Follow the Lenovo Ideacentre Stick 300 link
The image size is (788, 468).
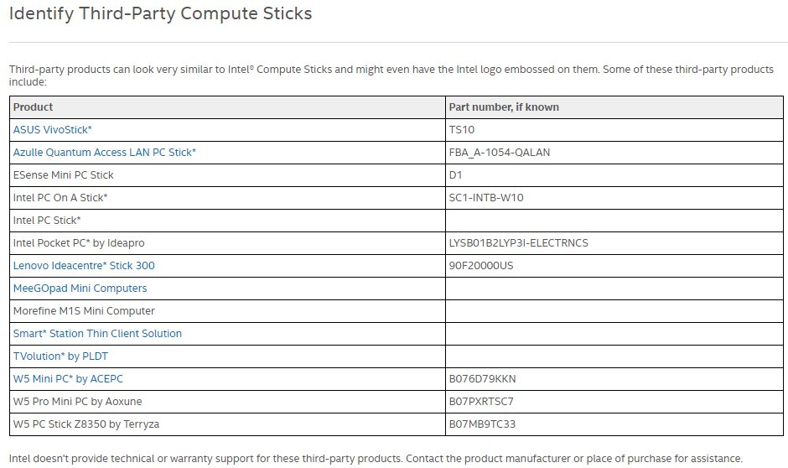84,266
